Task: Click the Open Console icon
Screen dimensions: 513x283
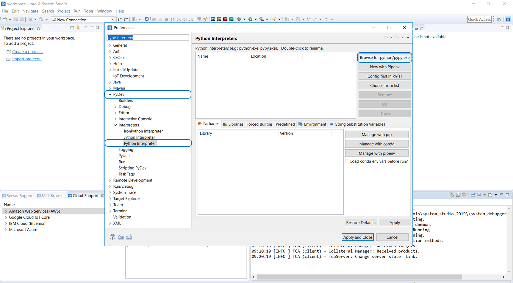Action: [x=490, y=195]
